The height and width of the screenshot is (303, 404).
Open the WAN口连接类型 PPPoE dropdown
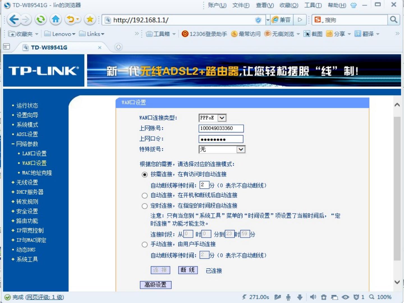(x=212, y=118)
